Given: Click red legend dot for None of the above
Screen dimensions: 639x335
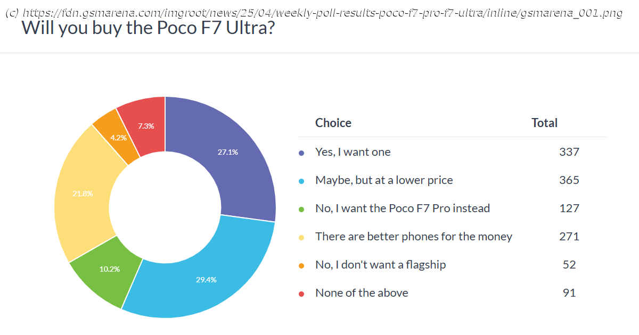Looking at the screenshot, I should click(301, 294).
